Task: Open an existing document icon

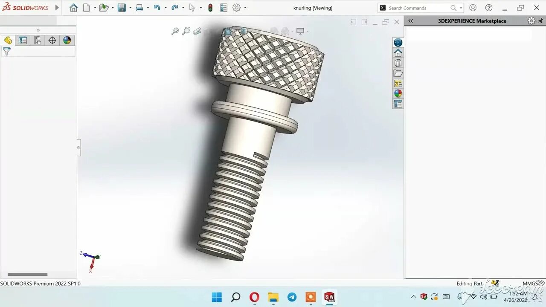Action: coord(104,8)
